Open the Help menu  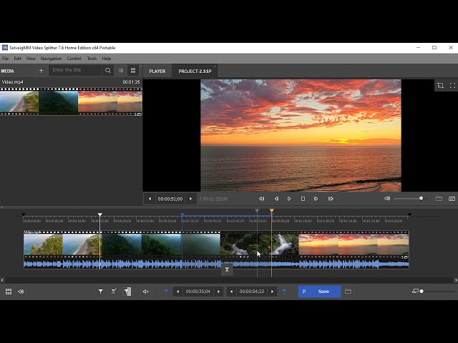click(x=107, y=59)
